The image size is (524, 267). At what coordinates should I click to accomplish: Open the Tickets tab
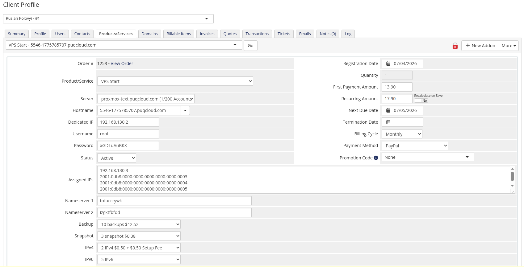pyautogui.click(x=283, y=34)
